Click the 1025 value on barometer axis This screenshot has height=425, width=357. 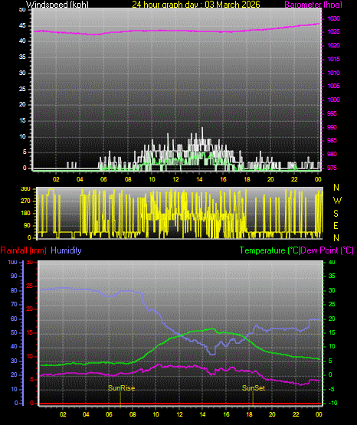click(333, 31)
